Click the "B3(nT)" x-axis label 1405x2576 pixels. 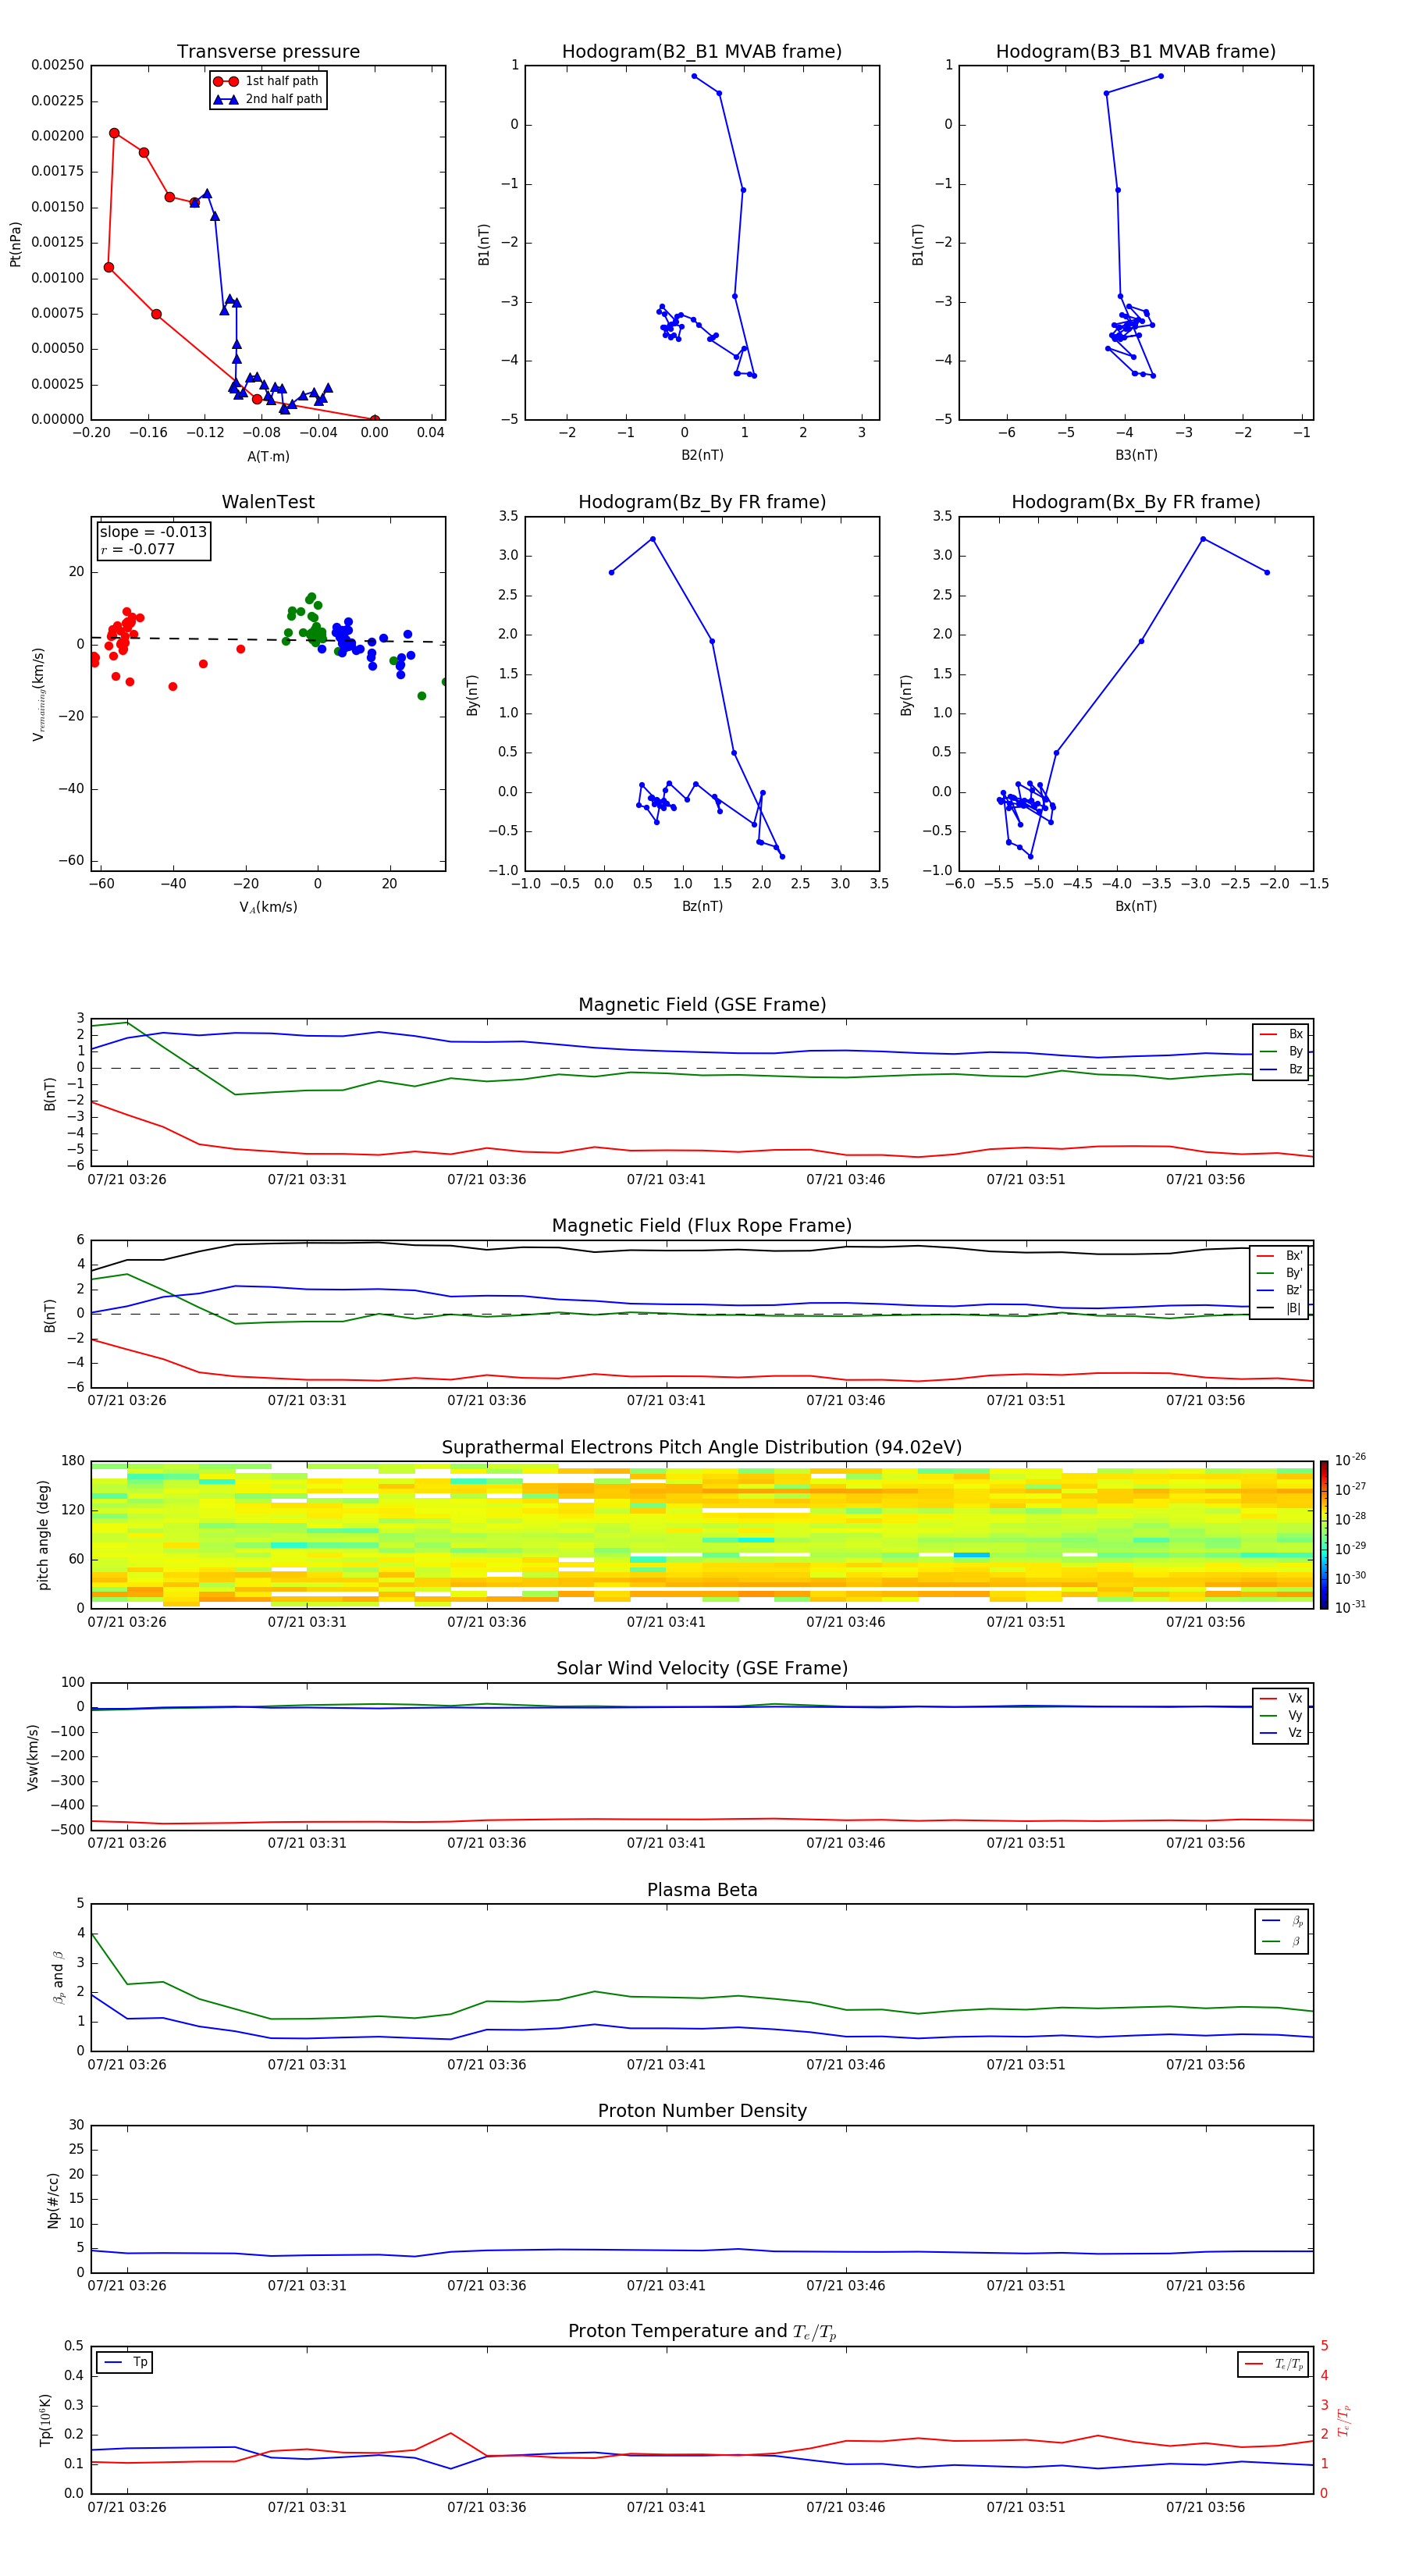click(1136, 455)
